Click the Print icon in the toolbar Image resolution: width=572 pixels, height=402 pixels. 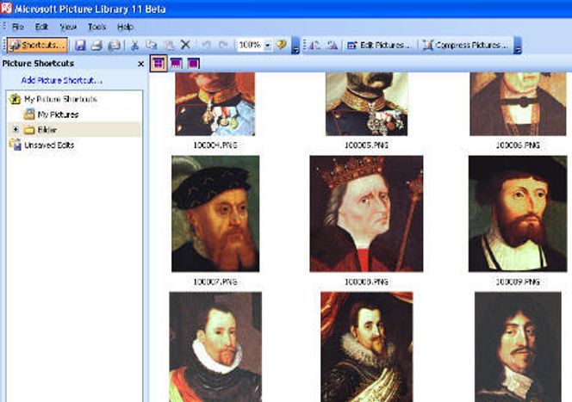click(96, 45)
